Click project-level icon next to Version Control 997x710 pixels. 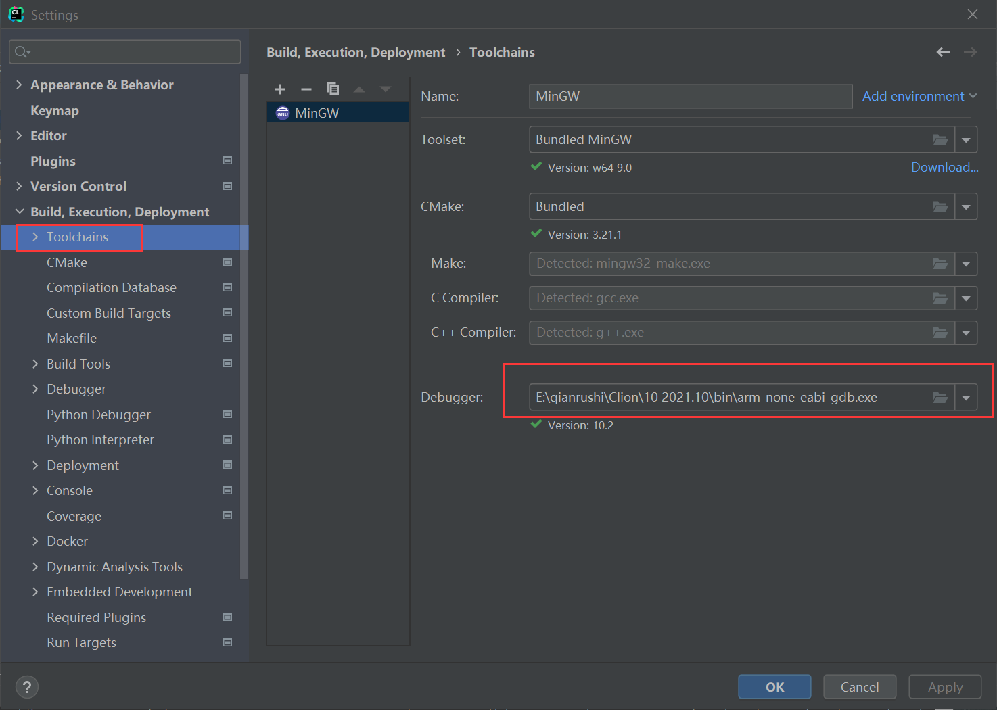[x=228, y=186]
